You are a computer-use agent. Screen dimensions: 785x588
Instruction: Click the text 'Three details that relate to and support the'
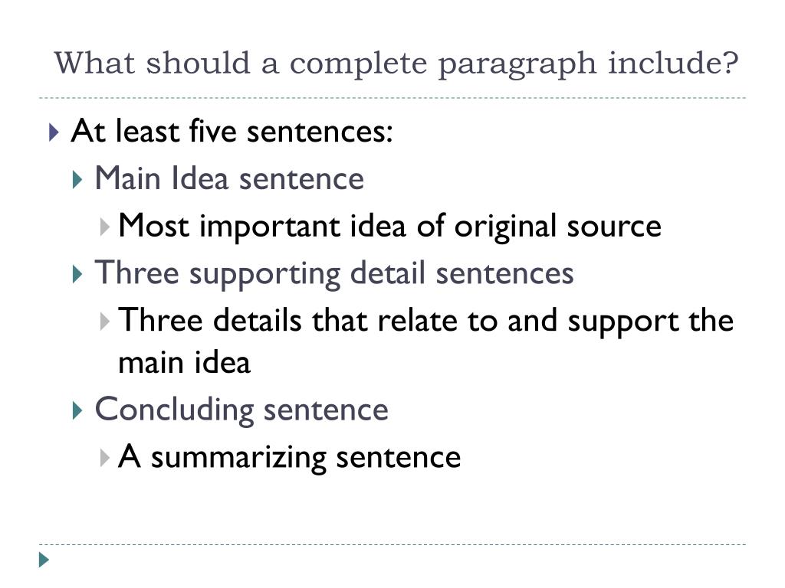pos(426,321)
